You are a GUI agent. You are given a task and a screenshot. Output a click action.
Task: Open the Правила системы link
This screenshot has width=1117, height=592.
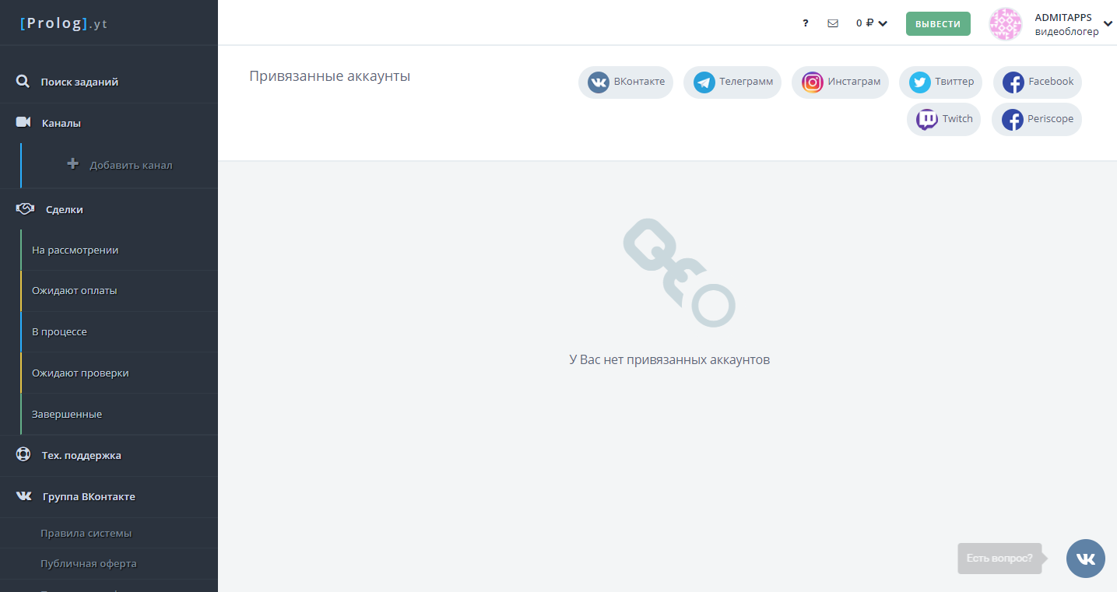[86, 533]
